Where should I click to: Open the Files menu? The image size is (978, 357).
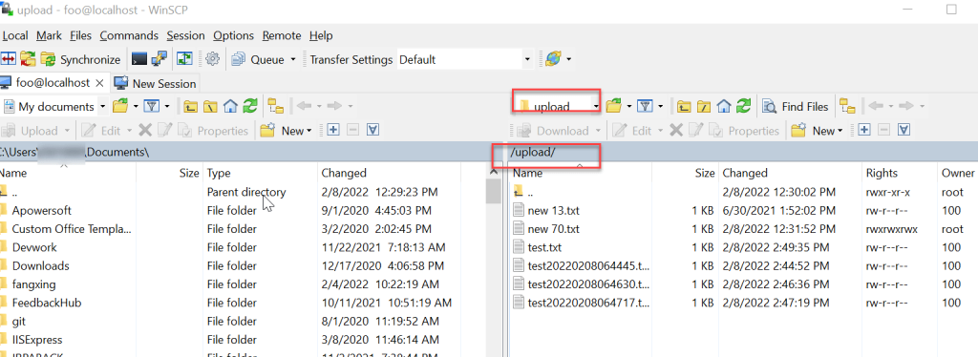click(80, 35)
